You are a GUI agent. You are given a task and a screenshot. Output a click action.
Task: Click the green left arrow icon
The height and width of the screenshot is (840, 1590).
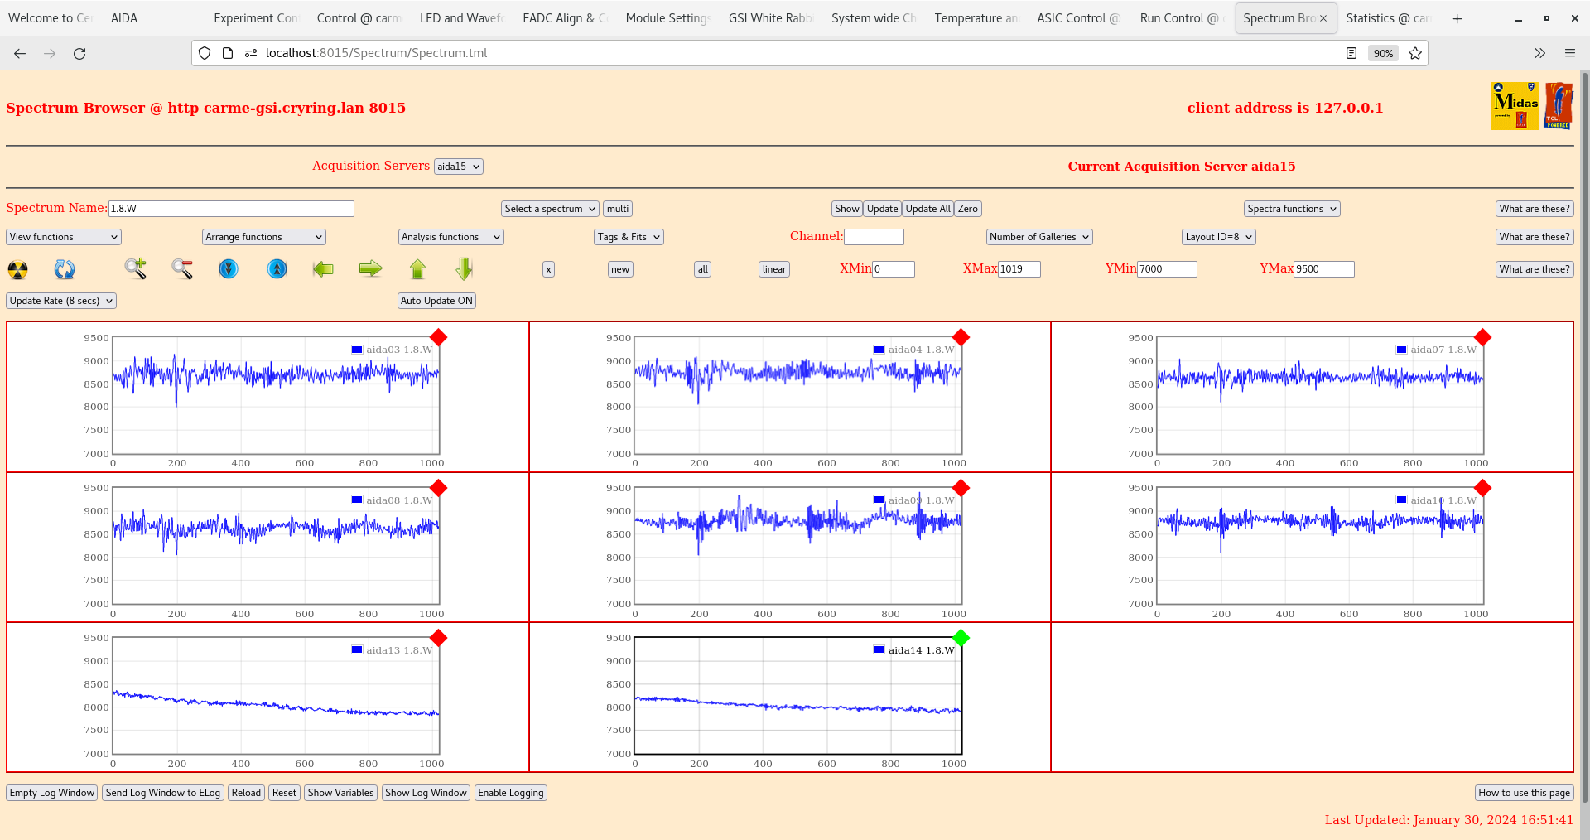tap(323, 268)
